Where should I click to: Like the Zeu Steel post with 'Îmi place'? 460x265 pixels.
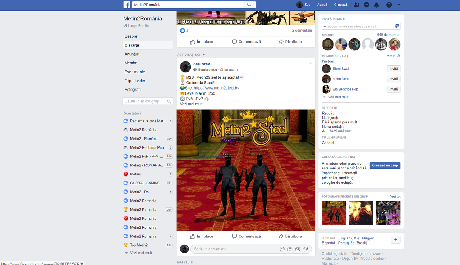[x=202, y=236]
